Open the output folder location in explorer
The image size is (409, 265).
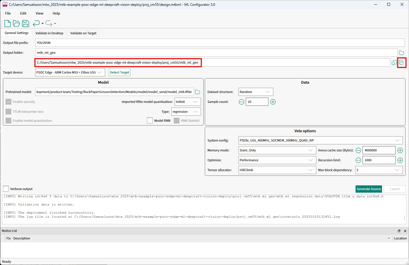(x=401, y=62)
